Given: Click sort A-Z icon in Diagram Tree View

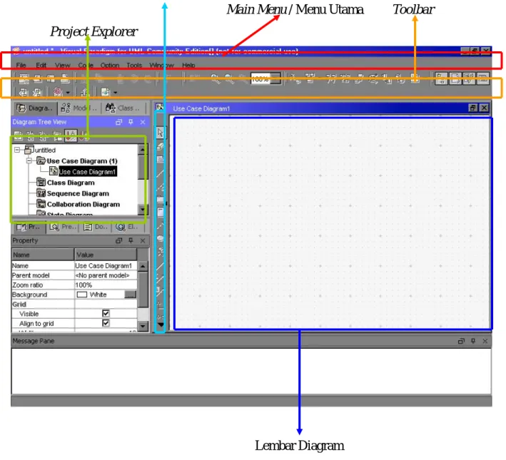Looking at the screenshot, I should 71,136.
